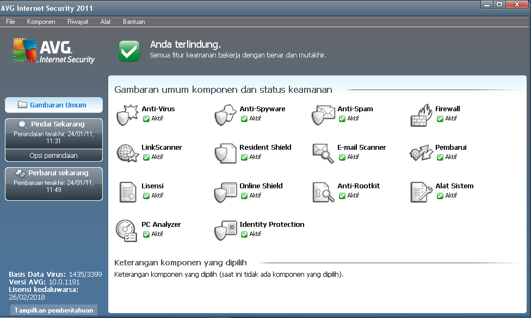Select the Alat Sistem component label

454,186
